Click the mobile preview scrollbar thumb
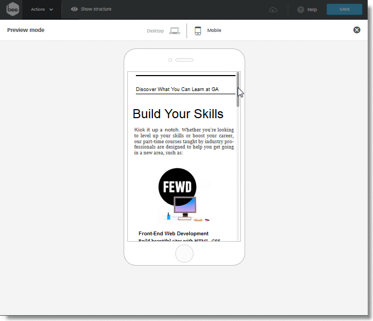This screenshot has height=321, width=373. tap(238, 89)
